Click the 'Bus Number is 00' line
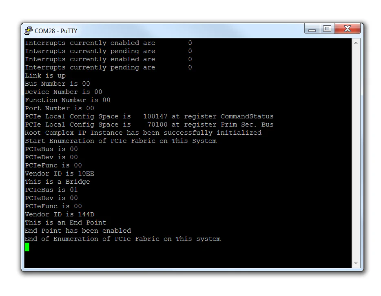381x296 pixels. click(57, 83)
